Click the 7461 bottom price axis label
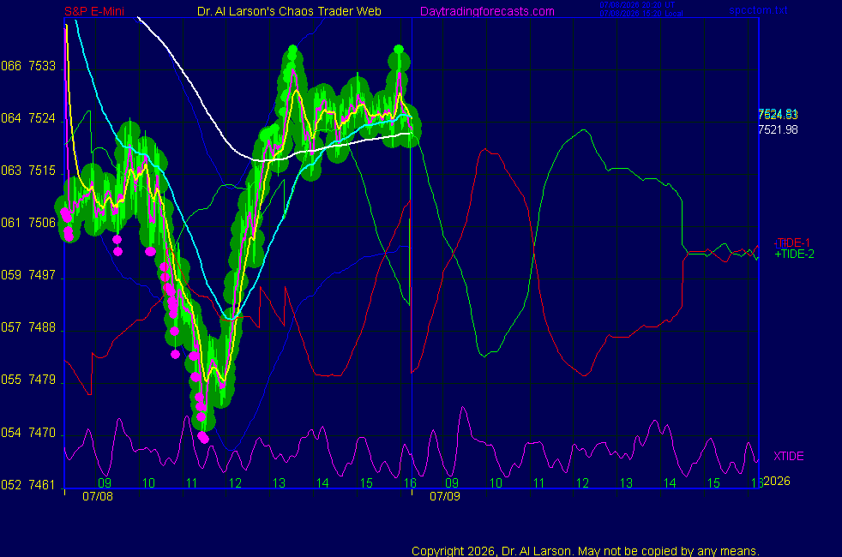The width and height of the screenshot is (842, 557). 42,485
